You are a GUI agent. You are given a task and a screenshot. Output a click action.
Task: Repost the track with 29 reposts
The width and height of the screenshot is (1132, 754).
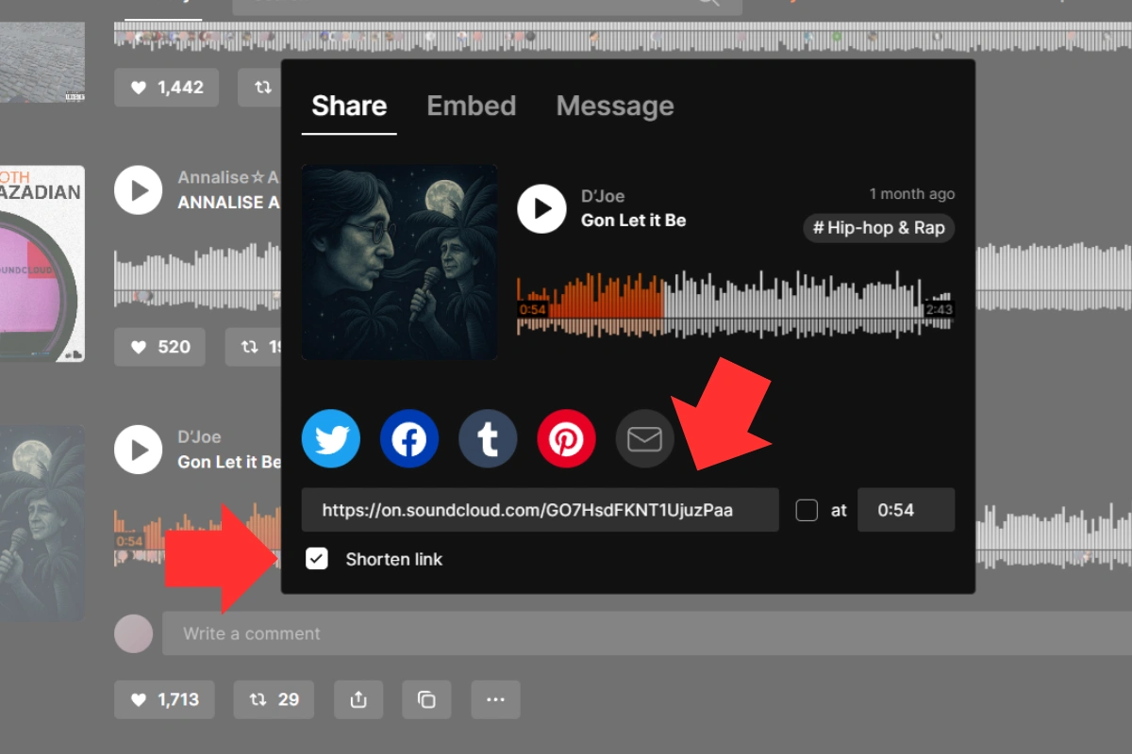pyautogui.click(x=274, y=699)
